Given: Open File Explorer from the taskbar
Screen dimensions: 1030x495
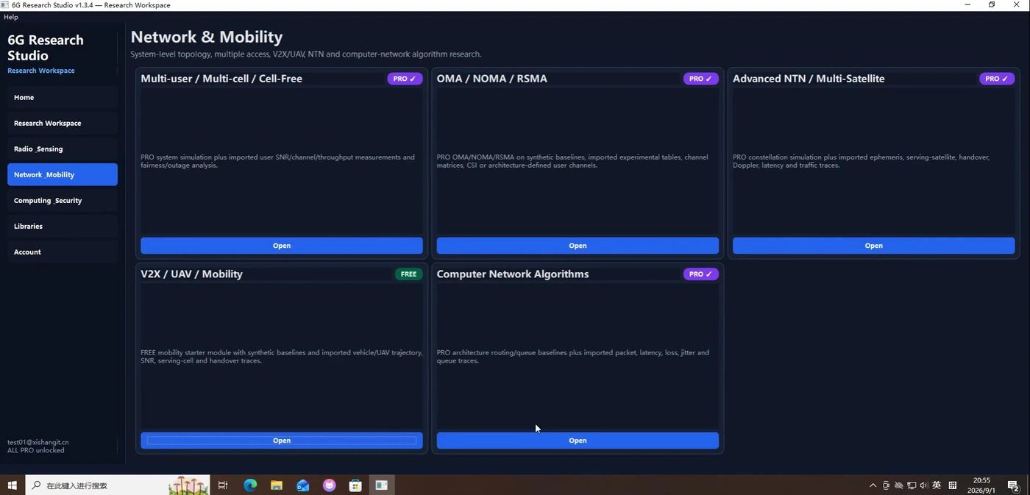Looking at the screenshot, I should pos(277,485).
